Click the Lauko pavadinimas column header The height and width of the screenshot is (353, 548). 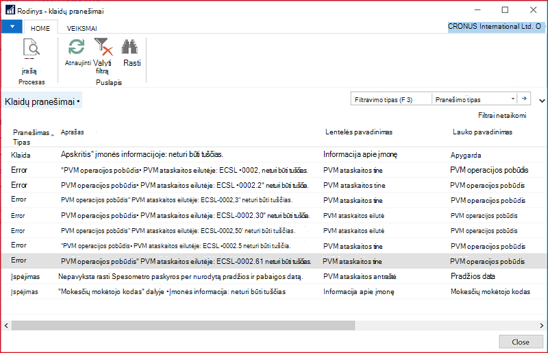tap(482, 132)
